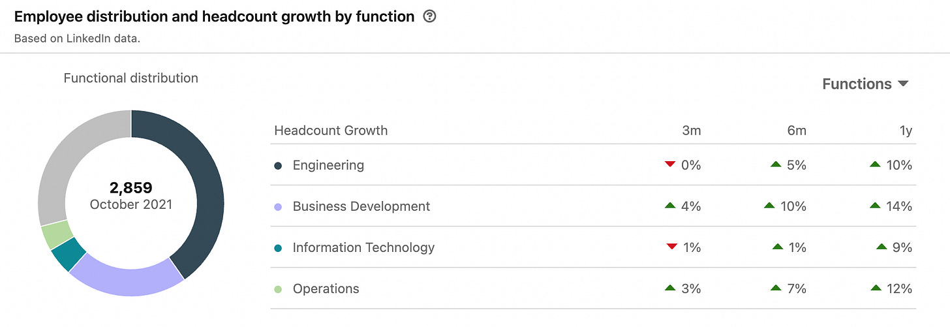This screenshot has width=950, height=327.
Task: Click the 3m column header
Action: [x=691, y=131]
